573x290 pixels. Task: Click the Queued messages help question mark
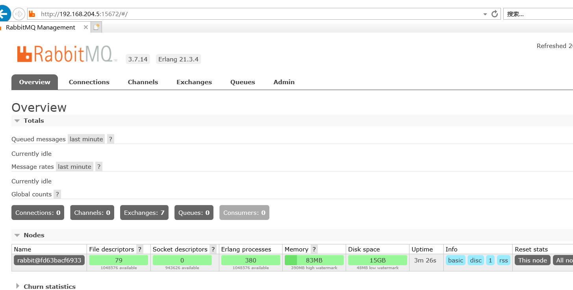coord(111,139)
